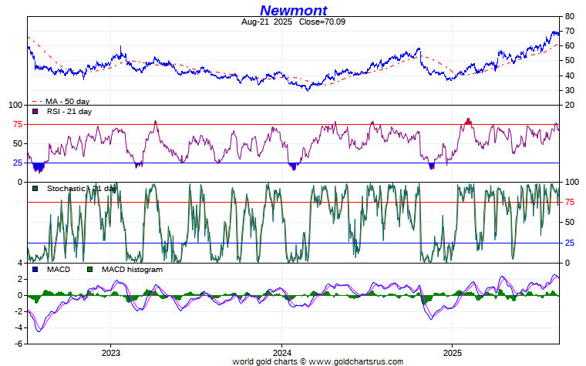
Task: Click the purple RSI legend swatch
Action: tap(35, 112)
